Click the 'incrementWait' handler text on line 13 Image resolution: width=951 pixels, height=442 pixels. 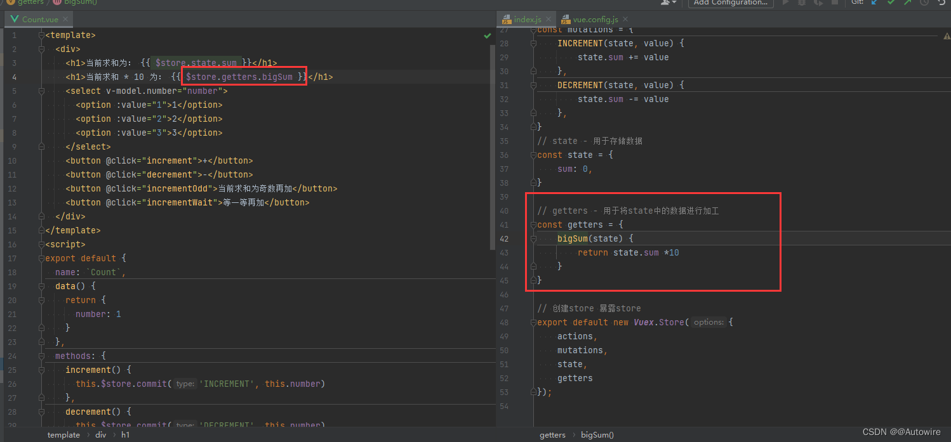[181, 203]
